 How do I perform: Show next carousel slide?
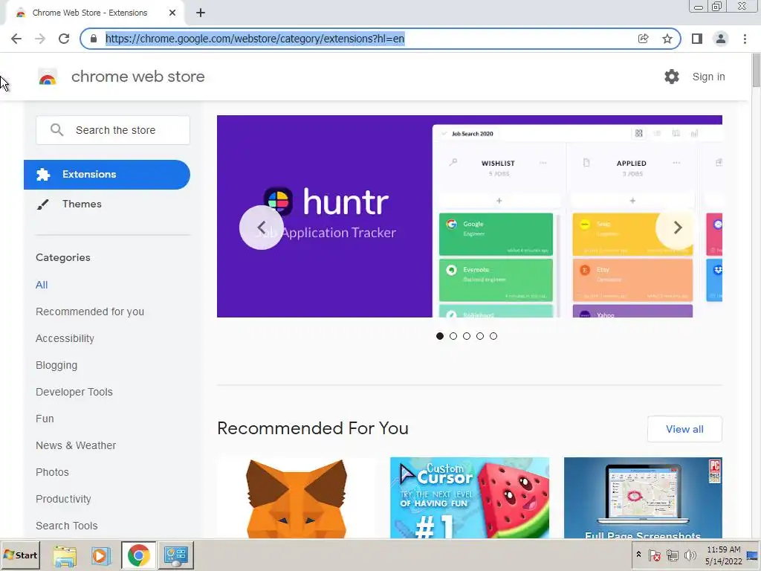coord(678,228)
